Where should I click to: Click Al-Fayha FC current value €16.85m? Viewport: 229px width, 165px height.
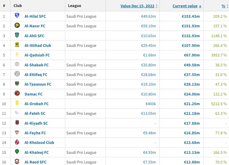click(192, 133)
